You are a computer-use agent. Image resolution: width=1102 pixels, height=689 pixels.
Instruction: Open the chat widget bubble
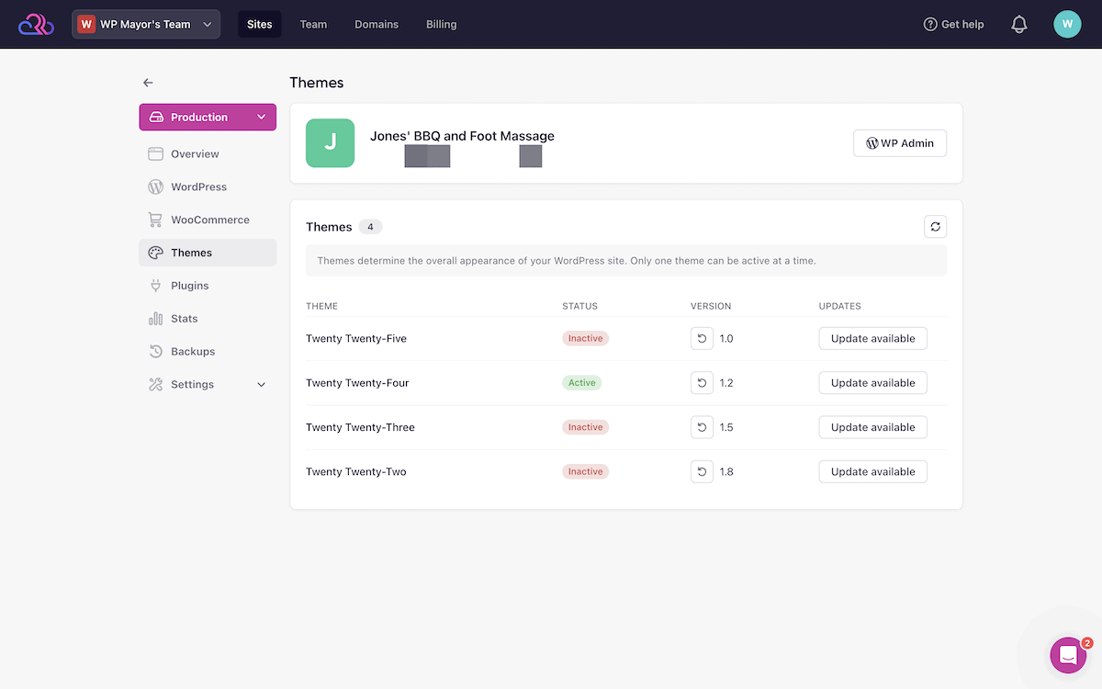point(1068,655)
